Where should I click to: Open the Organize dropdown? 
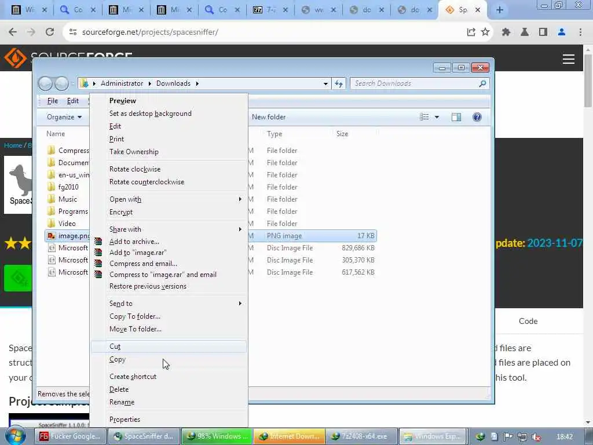[64, 117]
